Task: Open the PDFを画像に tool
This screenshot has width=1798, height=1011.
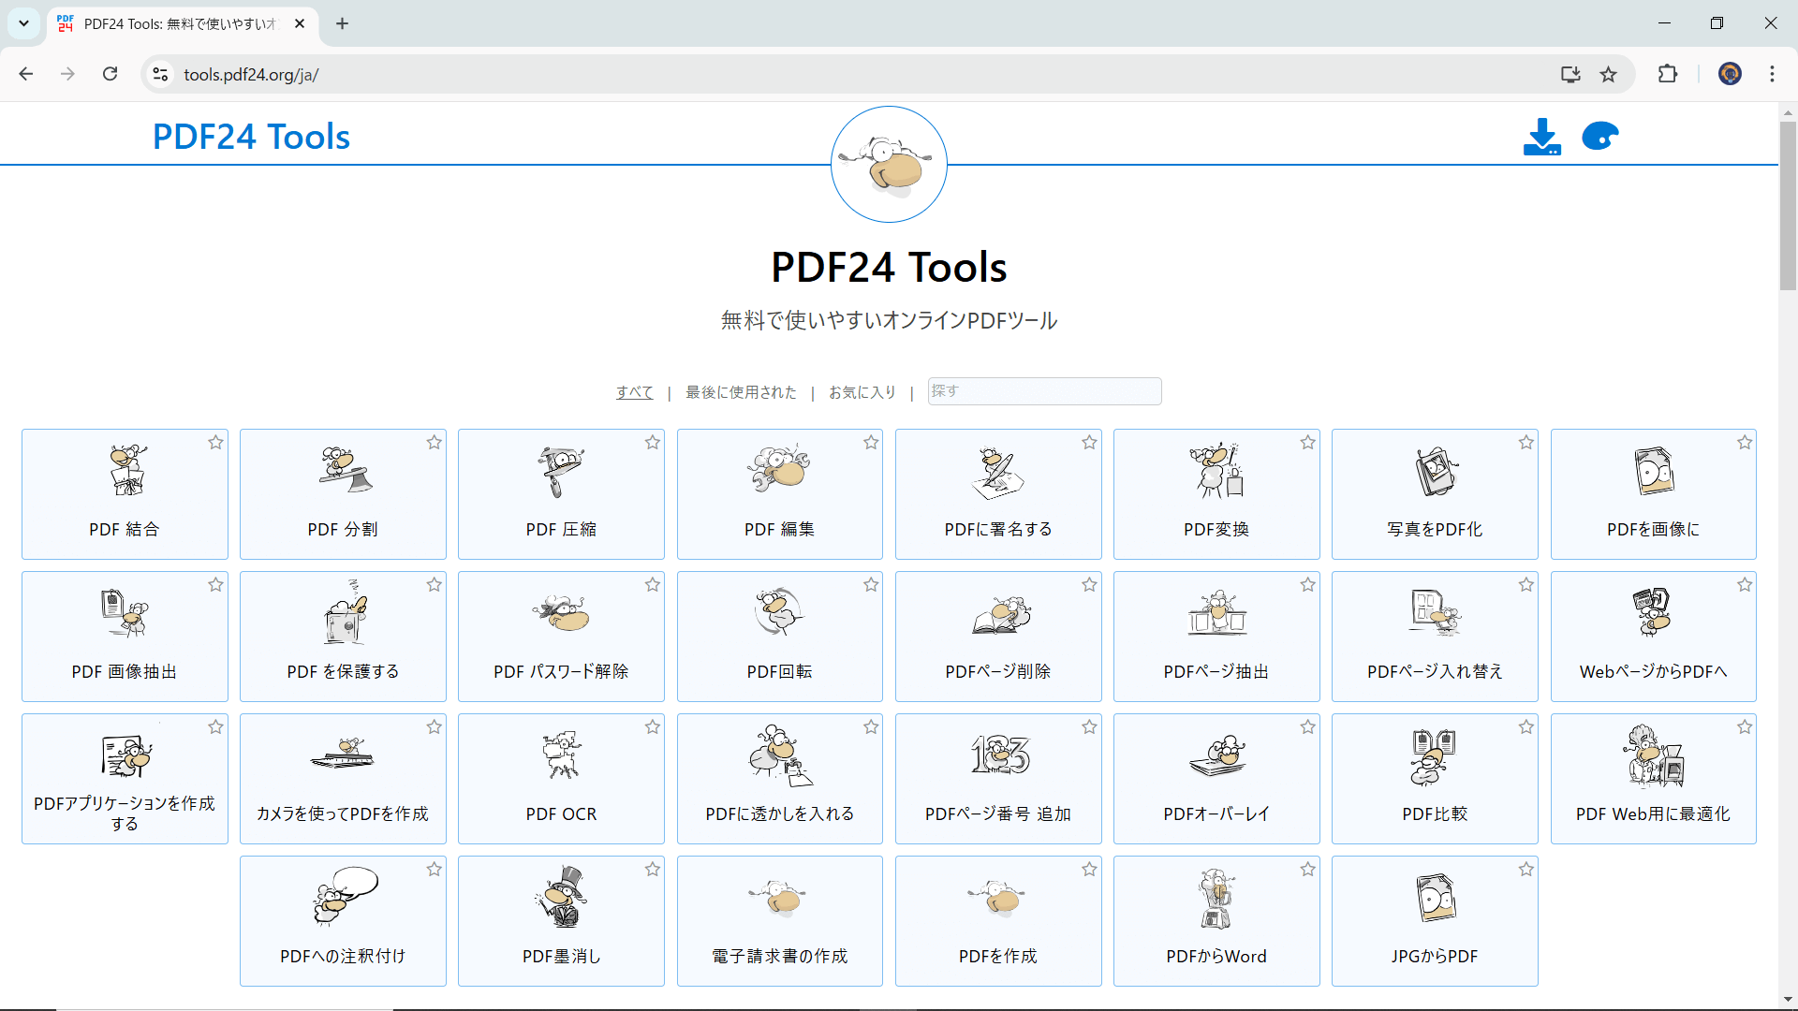Action: [x=1653, y=494]
